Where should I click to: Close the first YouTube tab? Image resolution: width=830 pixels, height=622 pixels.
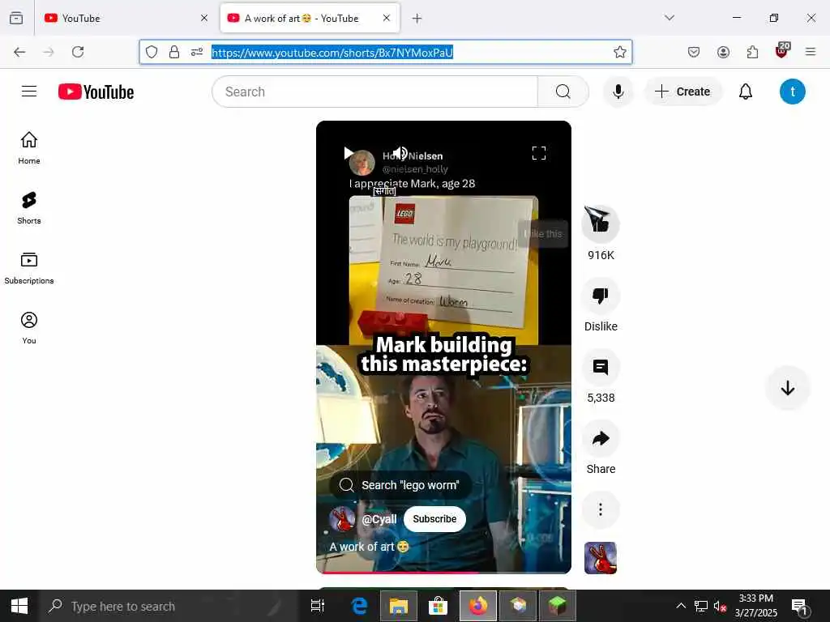coord(204,18)
